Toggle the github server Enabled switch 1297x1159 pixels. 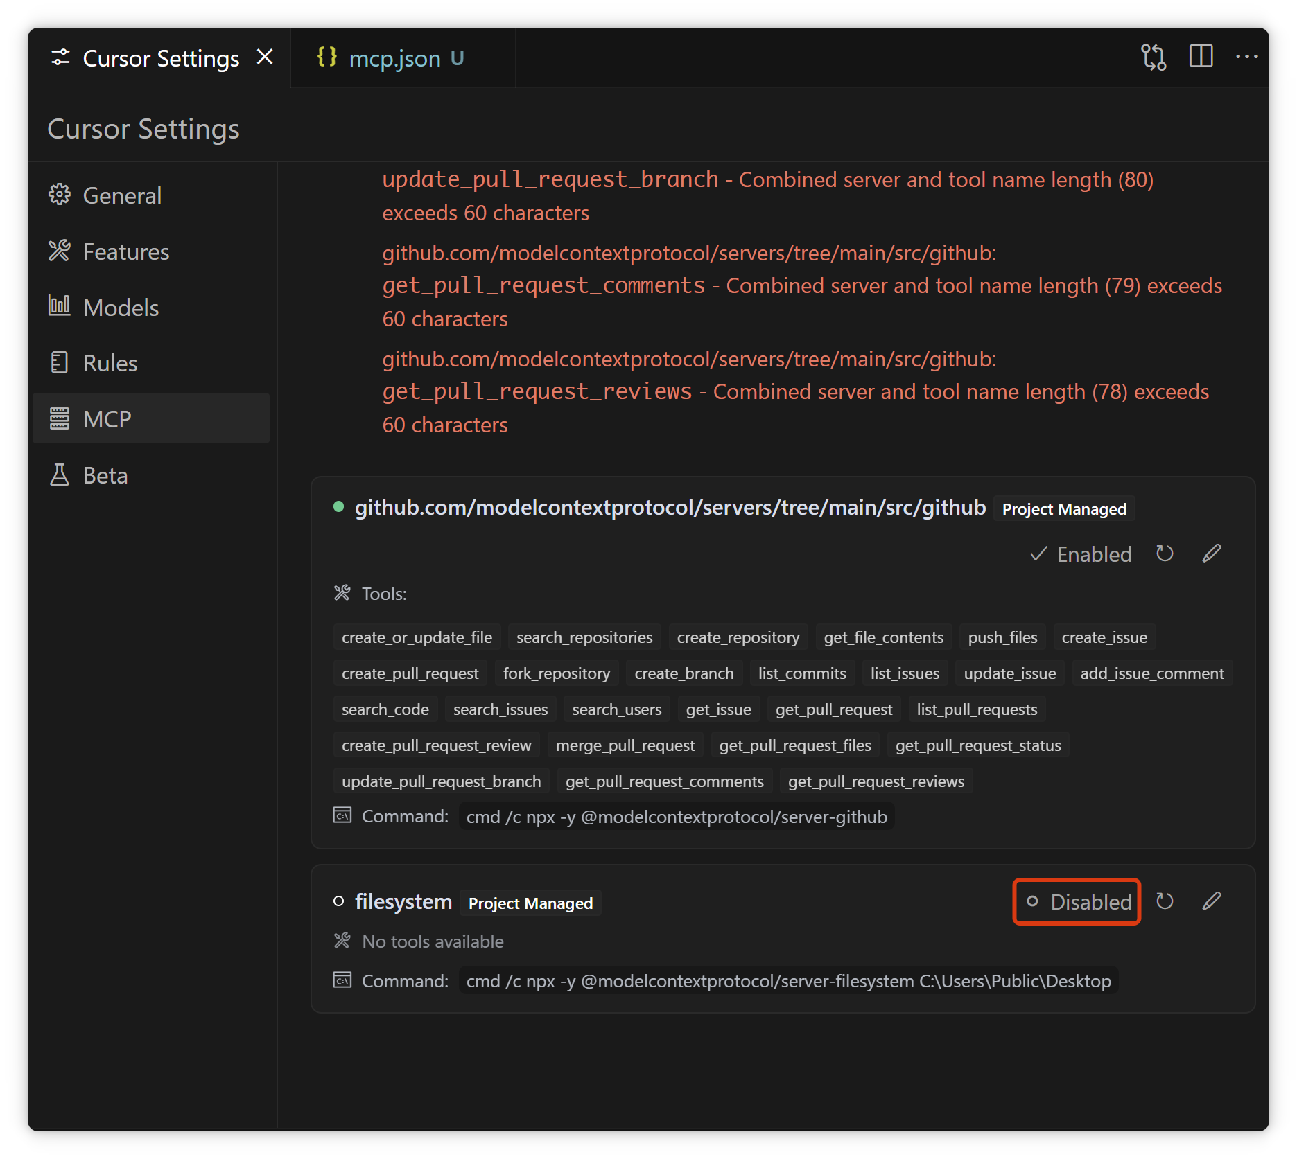(x=1081, y=554)
